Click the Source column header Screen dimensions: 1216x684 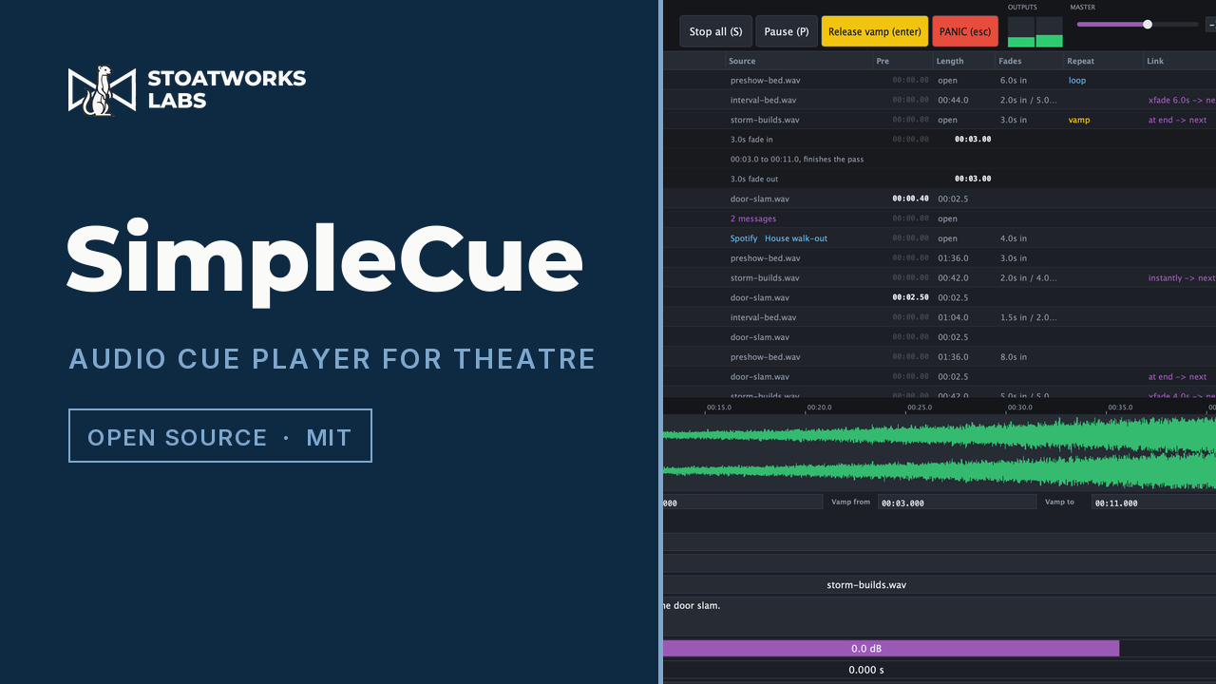[800, 61]
